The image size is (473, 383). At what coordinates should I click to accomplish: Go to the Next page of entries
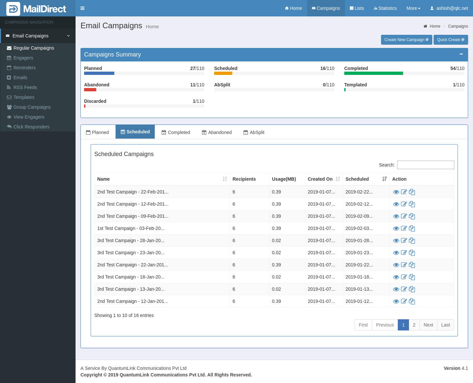pos(428,325)
